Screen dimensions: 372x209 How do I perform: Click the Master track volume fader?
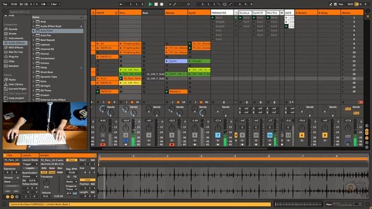click(x=355, y=133)
